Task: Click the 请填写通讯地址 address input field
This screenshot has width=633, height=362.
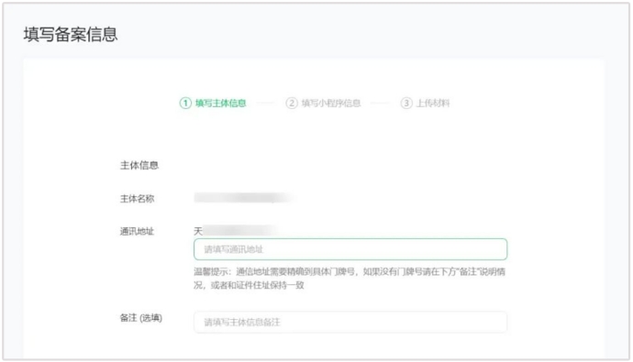Action: [350, 249]
